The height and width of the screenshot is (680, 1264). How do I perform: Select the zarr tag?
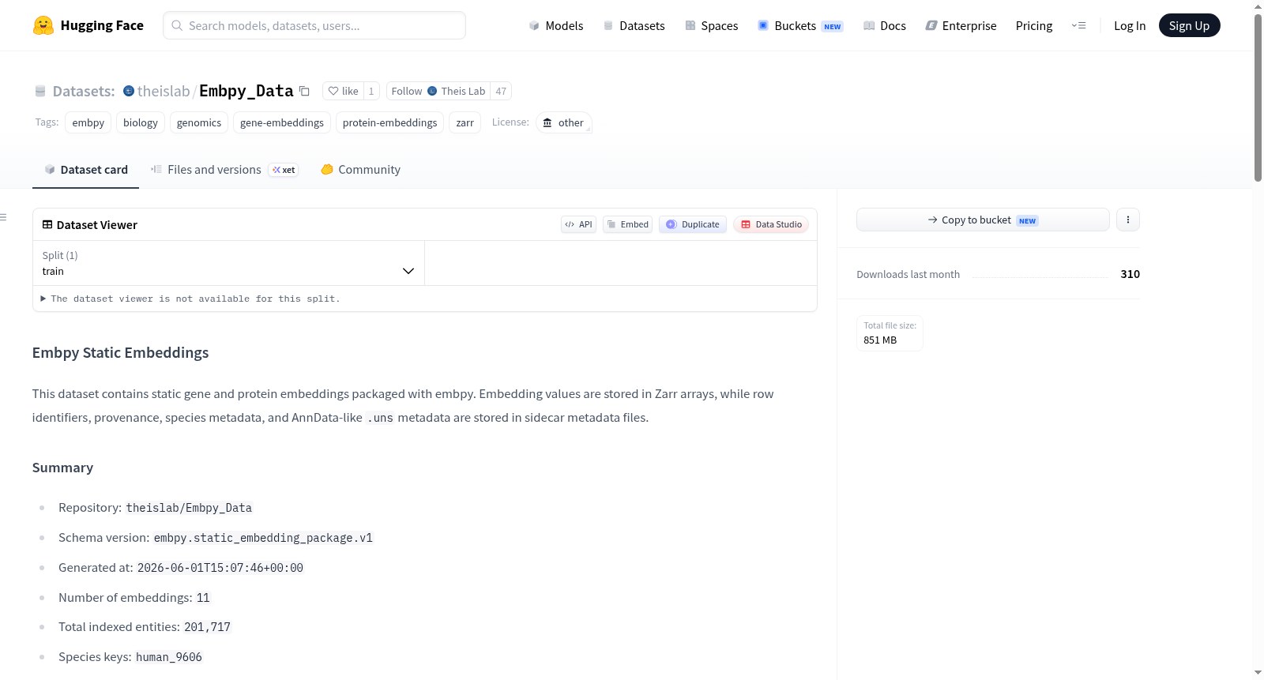[x=465, y=122]
